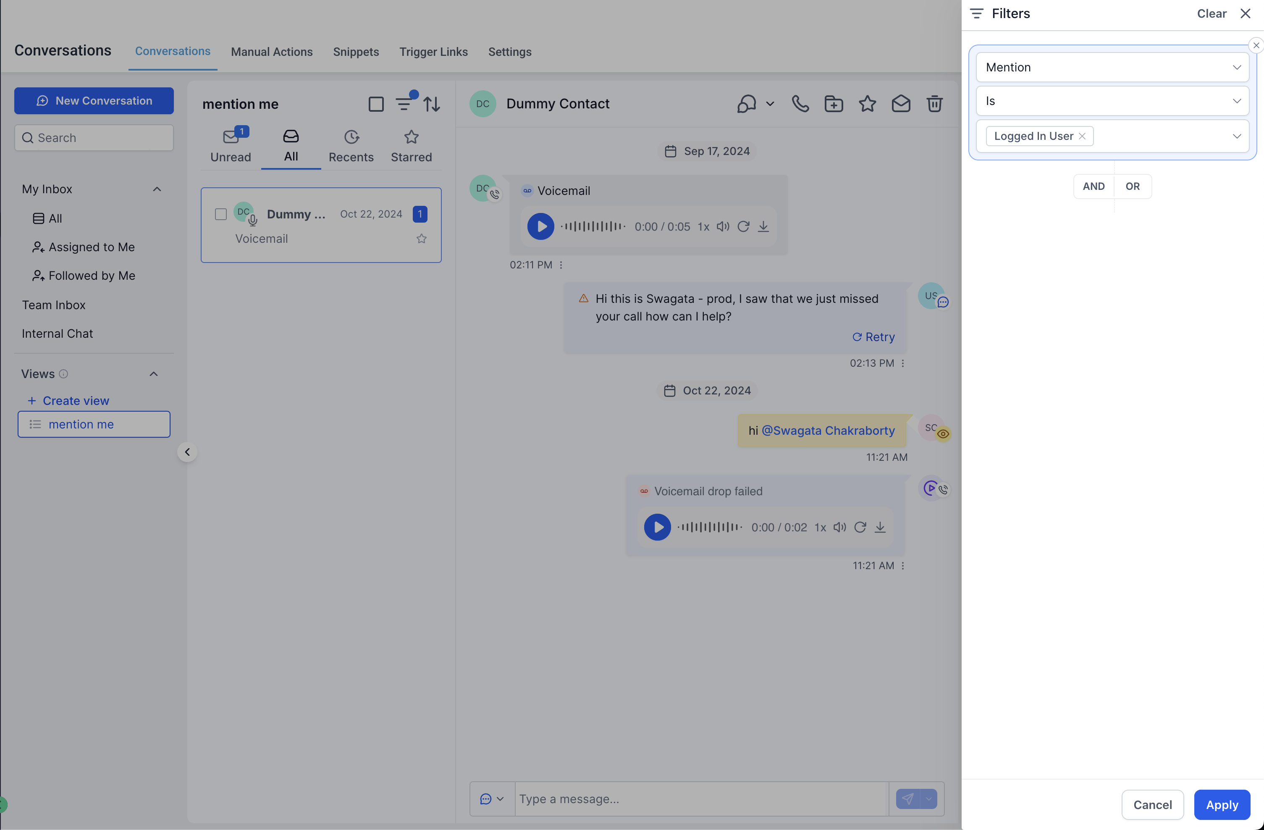Open the Is operator dropdown
The image size is (1264, 830).
(1112, 101)
